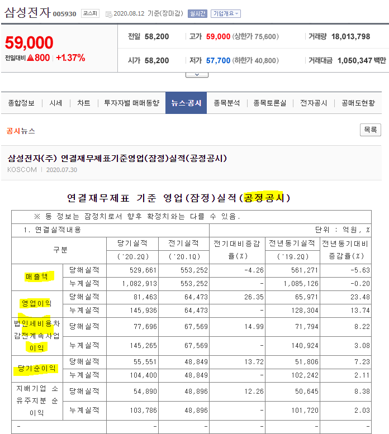Click the highlighted 영업이익 row label
Screen dimensions: 389x434
pos(36,303)
